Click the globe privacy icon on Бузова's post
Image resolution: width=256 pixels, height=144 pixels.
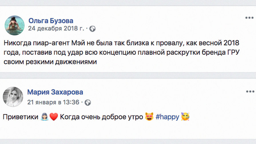[x=92, y=29]
